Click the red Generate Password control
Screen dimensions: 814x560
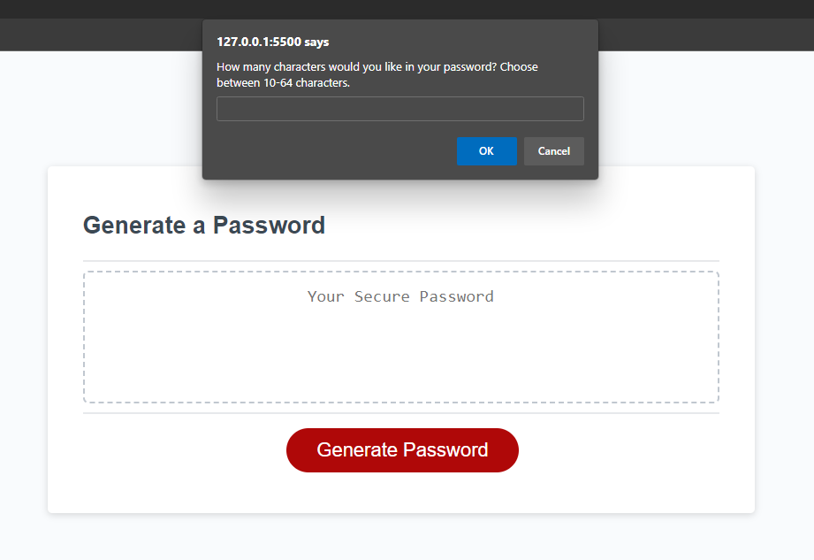[402, 449]
